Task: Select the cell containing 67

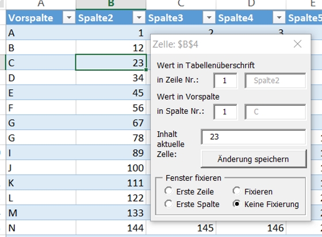Action: tap(111, 123)
